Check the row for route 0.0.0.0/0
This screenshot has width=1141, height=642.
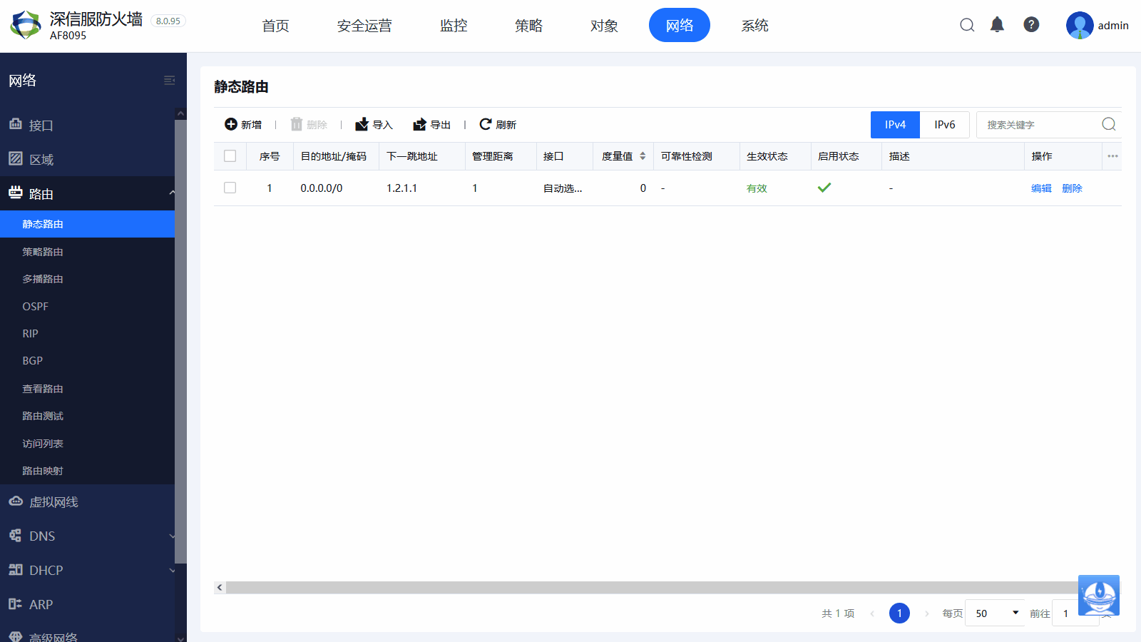tap(230, 188)
